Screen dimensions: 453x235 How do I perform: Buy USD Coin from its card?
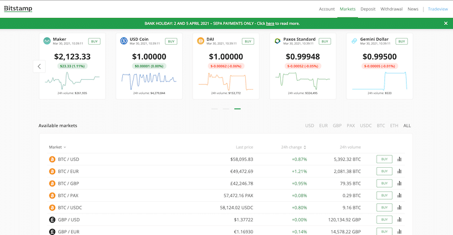click(172, 42)
